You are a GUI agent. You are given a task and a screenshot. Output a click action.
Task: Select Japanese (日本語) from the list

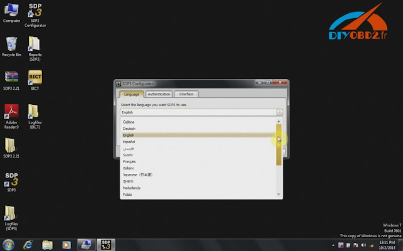point(198,174)
